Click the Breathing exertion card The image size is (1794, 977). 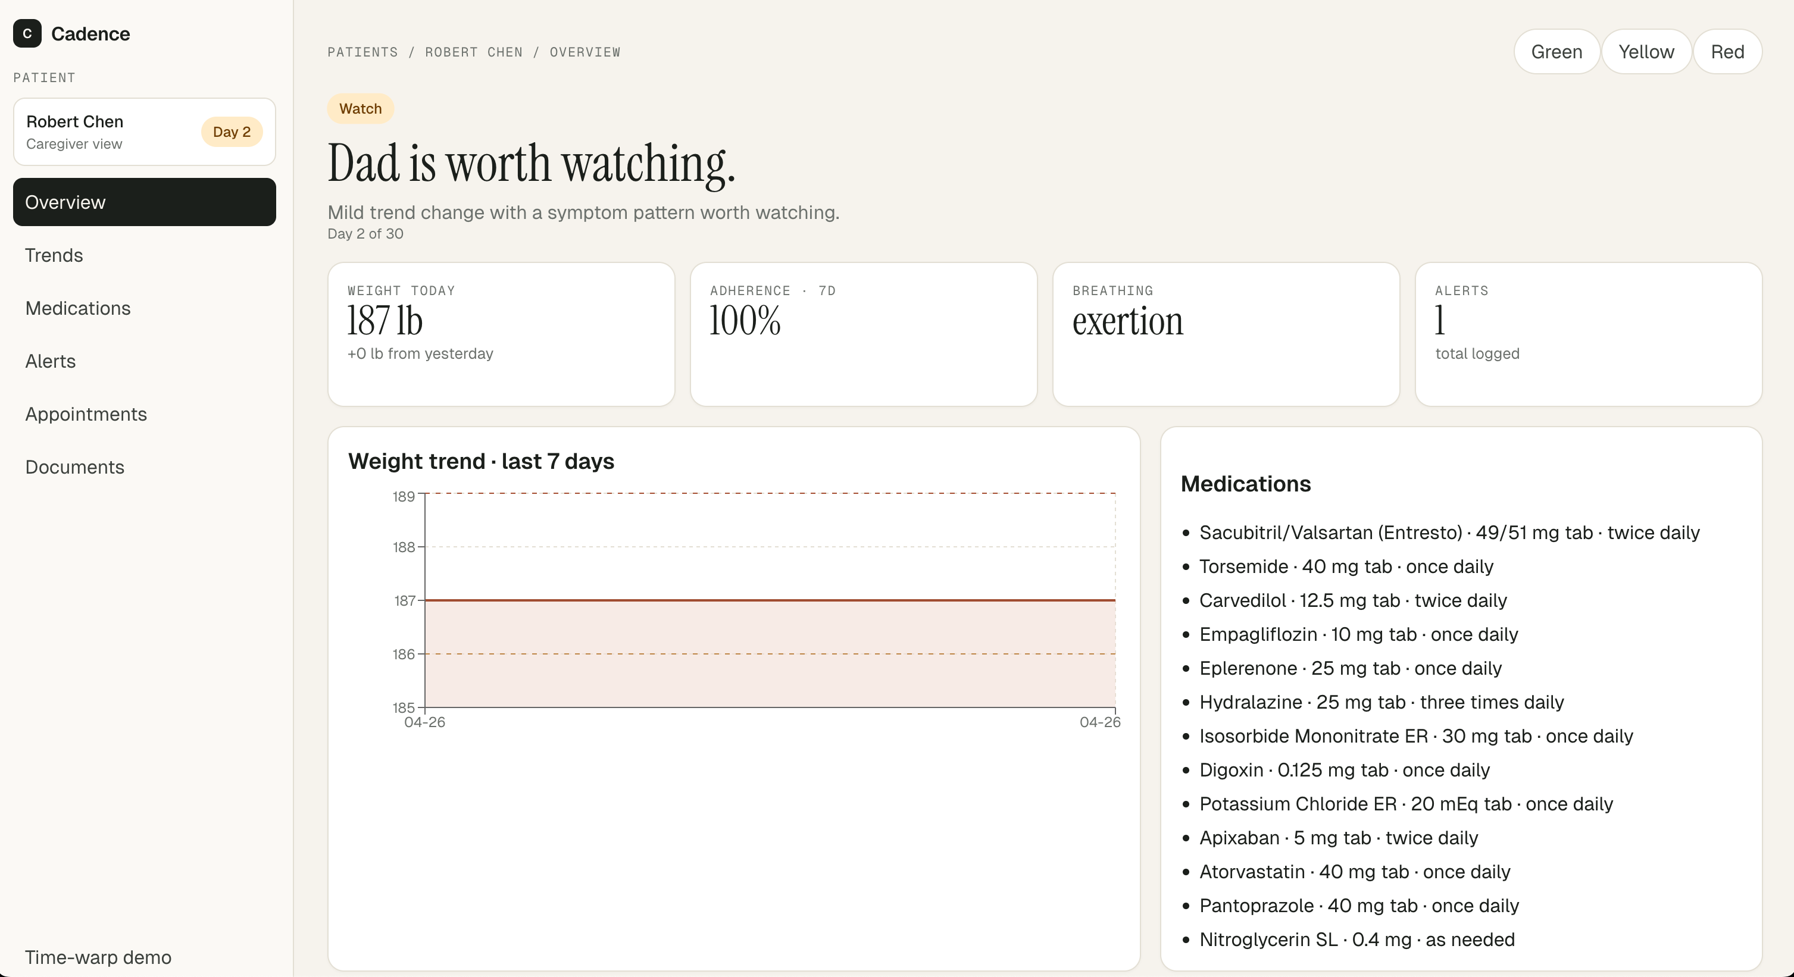click(1225, 334)
